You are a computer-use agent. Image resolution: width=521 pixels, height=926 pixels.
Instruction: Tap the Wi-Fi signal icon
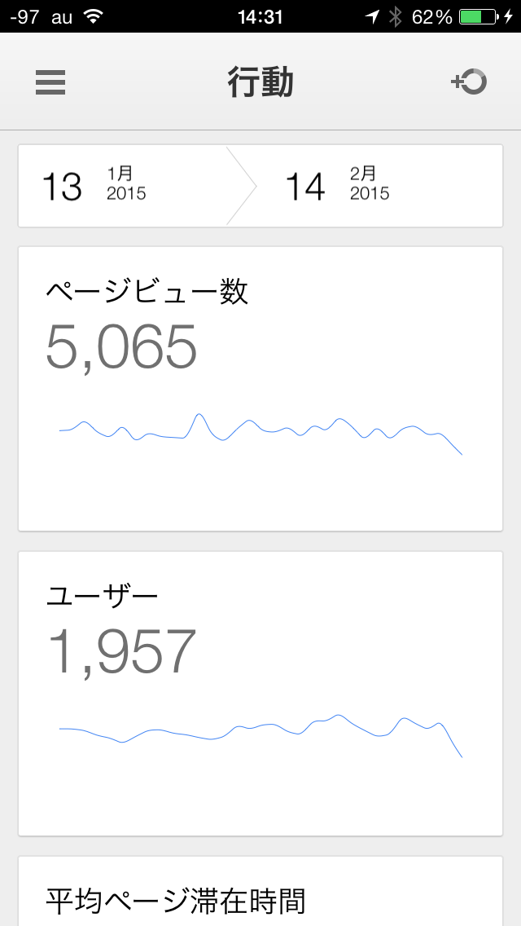(x=94, y=16)
